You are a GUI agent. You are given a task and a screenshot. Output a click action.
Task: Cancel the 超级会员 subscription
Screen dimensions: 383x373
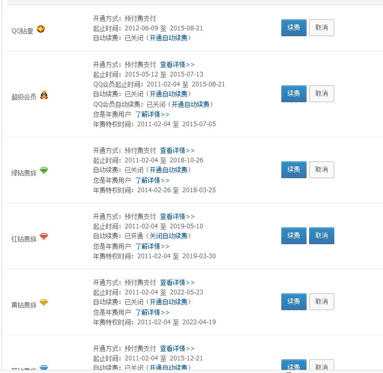(x=322, y=94)
